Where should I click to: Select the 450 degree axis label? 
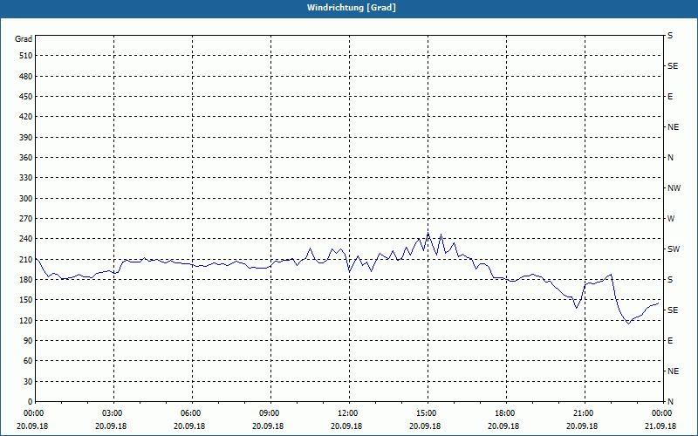[26, 97]
